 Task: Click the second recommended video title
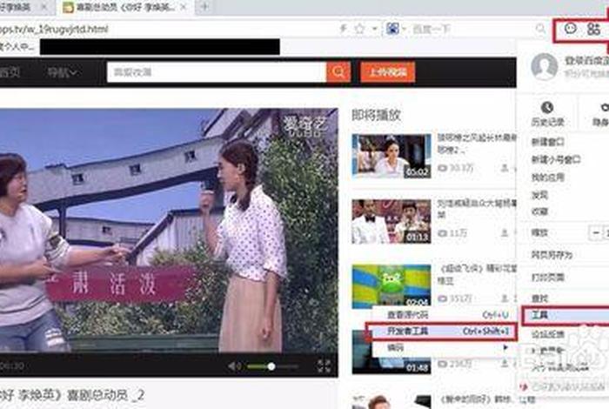click(477, 209)
